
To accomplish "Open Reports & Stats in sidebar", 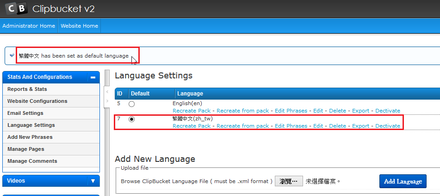I will pos(51,89).
